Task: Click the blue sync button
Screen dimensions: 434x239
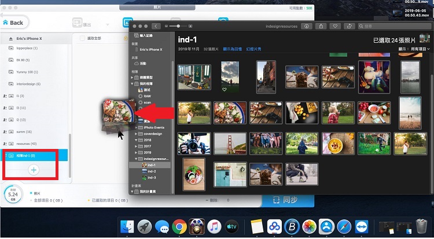Action: tap(288, 200)
